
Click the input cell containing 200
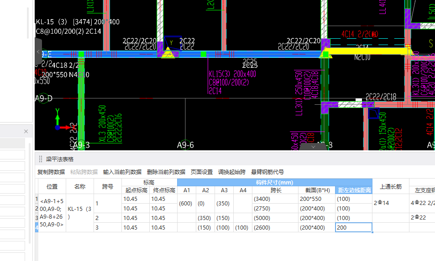353,227
